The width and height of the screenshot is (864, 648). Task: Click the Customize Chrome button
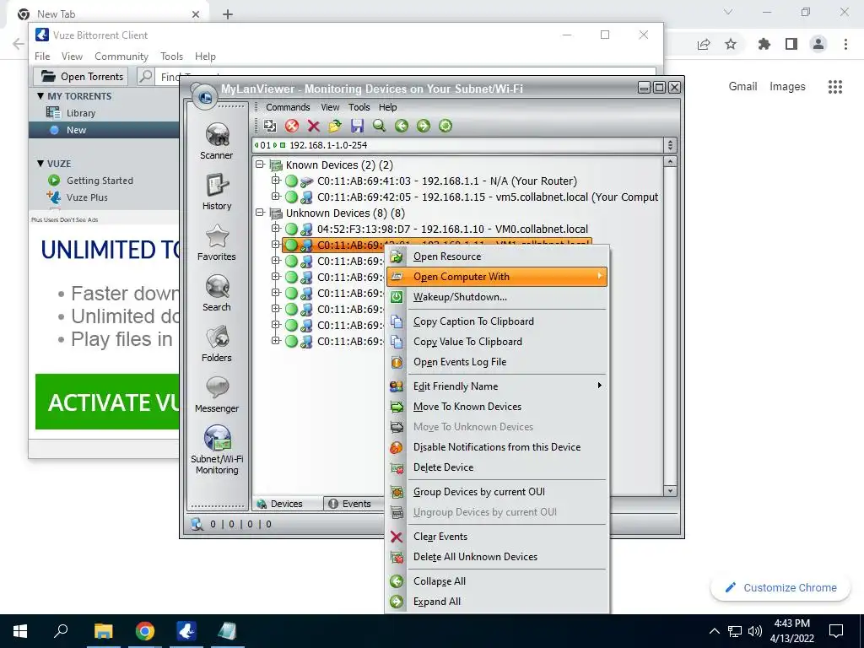click(x=780, y=587)
